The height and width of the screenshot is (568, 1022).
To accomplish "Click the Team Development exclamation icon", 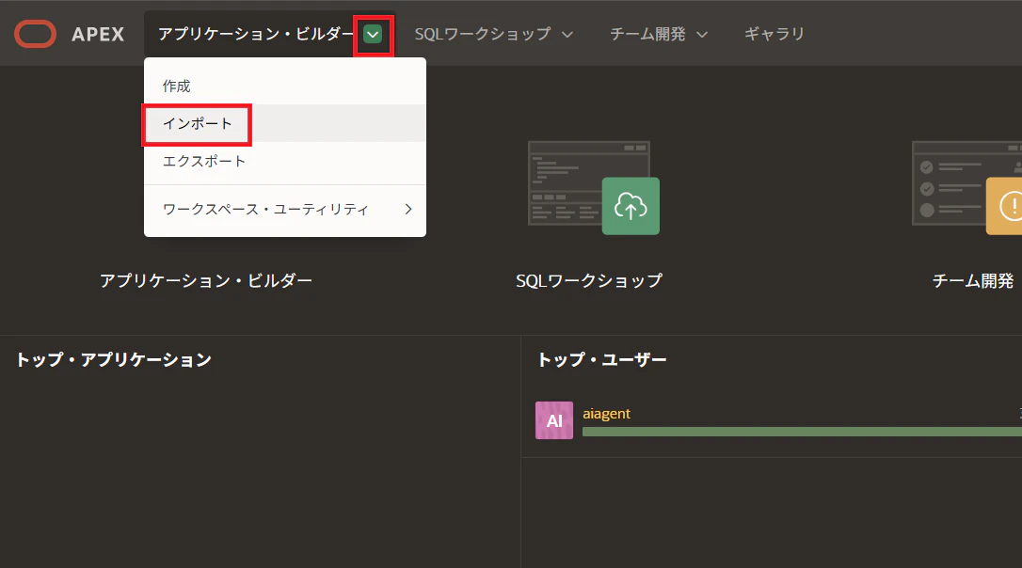I will tap(1004, 207).
